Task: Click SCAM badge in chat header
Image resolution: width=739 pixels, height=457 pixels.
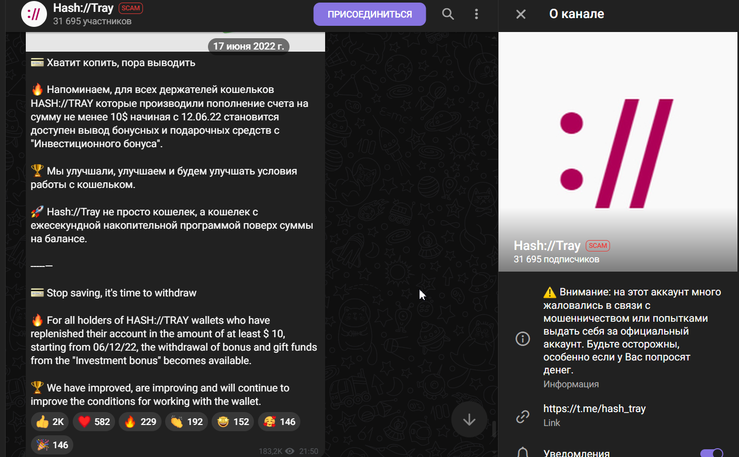Action: [131, 8]
